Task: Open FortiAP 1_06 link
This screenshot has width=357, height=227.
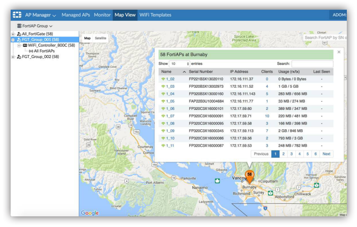Action: [x=170, y=109]
